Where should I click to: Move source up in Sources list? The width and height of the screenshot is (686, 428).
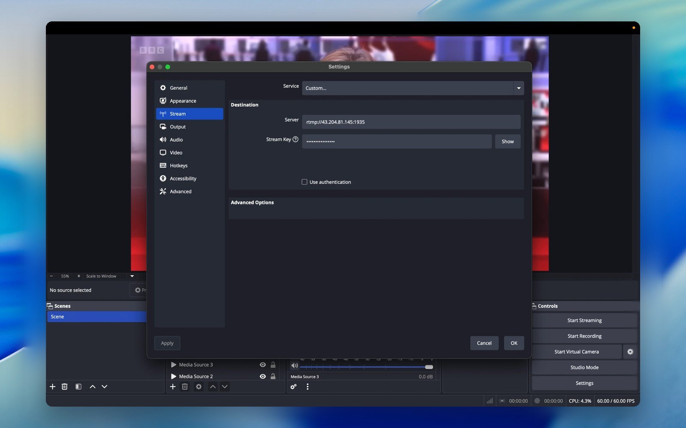click(213, 386)
